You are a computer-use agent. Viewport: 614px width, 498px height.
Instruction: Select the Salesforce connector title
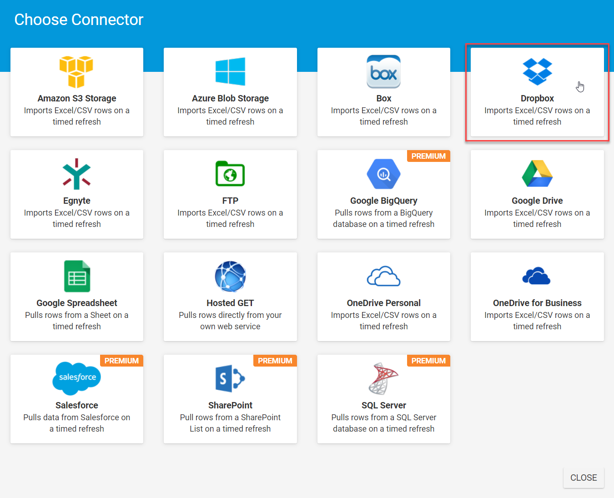[77, 405]
